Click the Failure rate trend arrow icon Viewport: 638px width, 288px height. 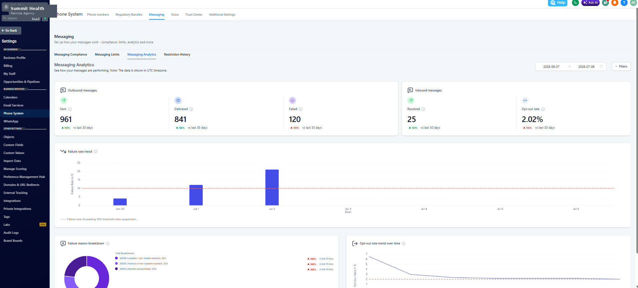tap(63, 151)
